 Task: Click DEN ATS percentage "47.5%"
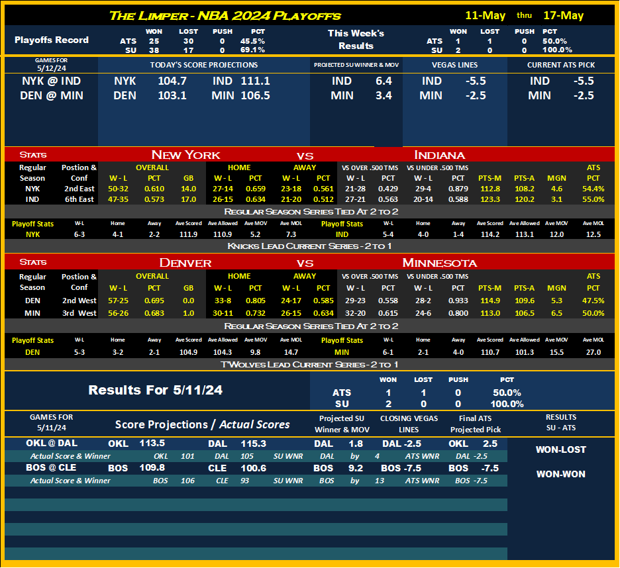pos(593,301)
